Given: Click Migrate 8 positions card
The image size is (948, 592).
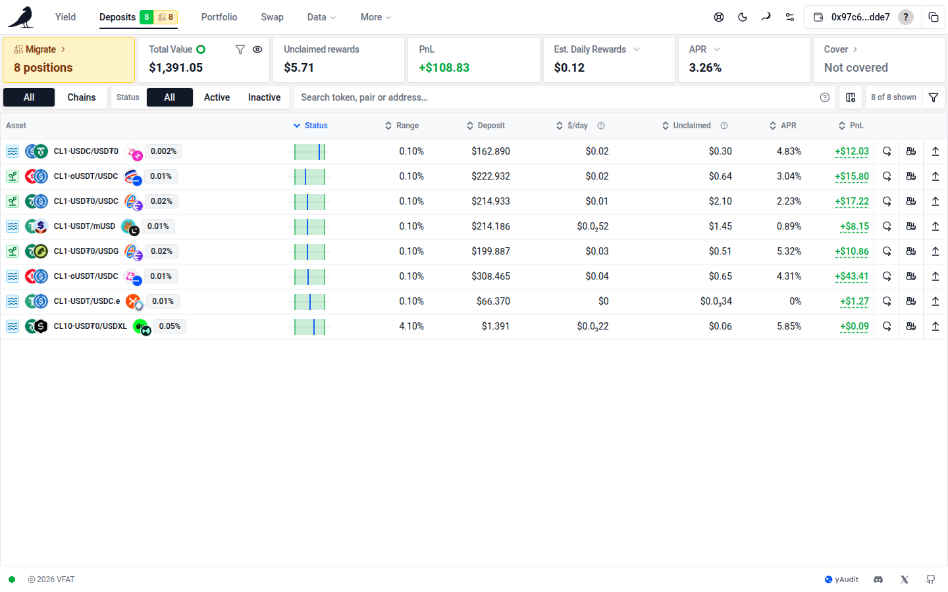Looking at the screenshot, I should coord(69,60).
